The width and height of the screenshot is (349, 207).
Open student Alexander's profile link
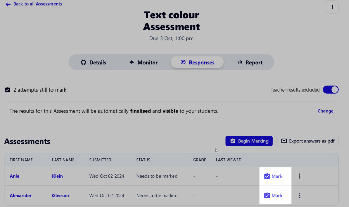[x=20, y=196]
